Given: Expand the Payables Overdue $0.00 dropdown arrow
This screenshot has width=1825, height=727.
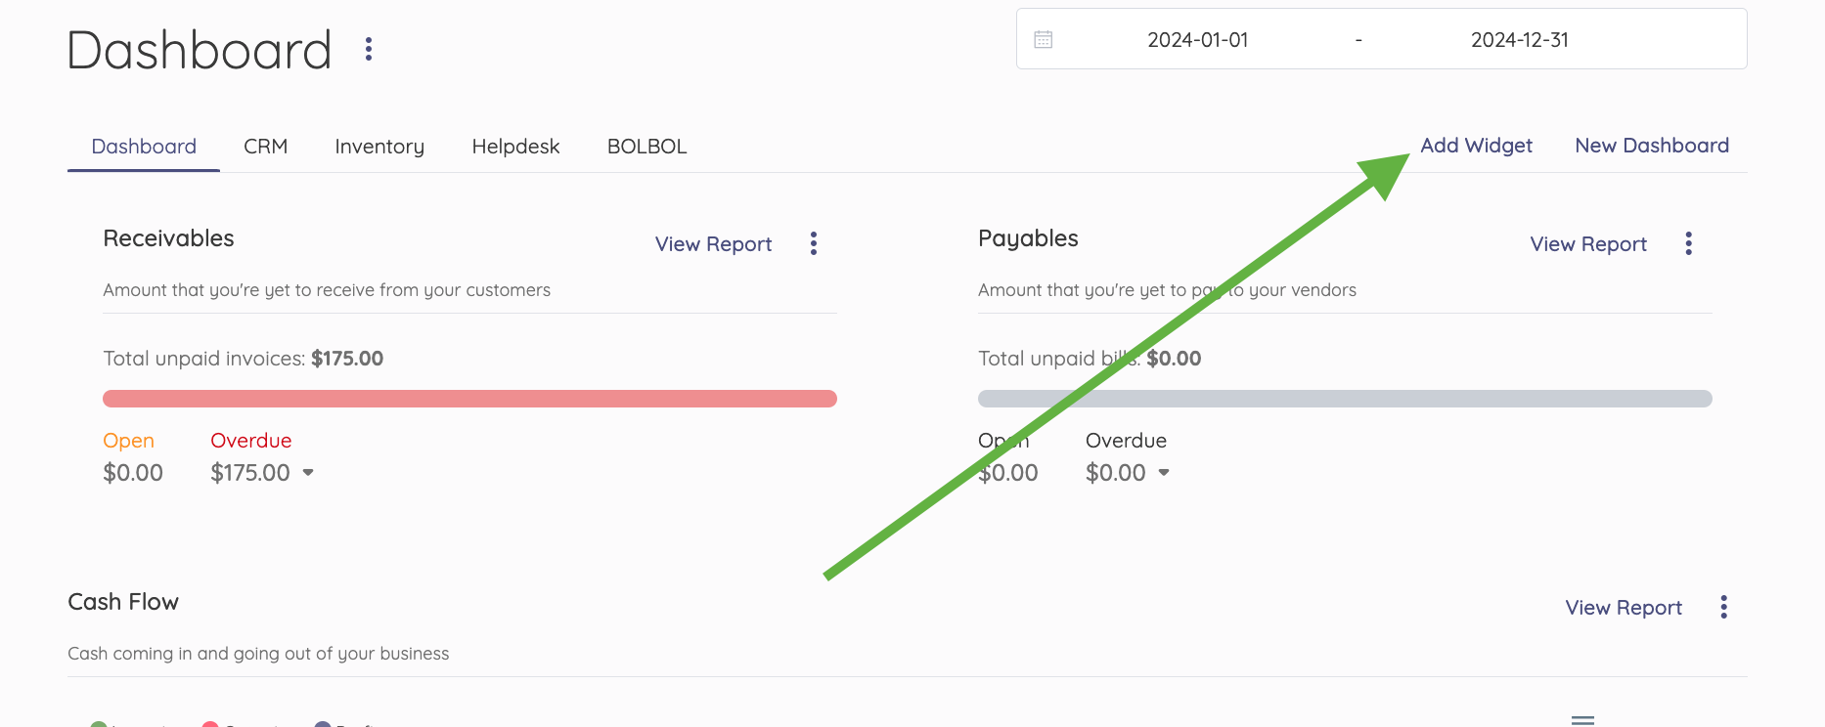Looking at the screenshot, I should [x=1164, y=473].
